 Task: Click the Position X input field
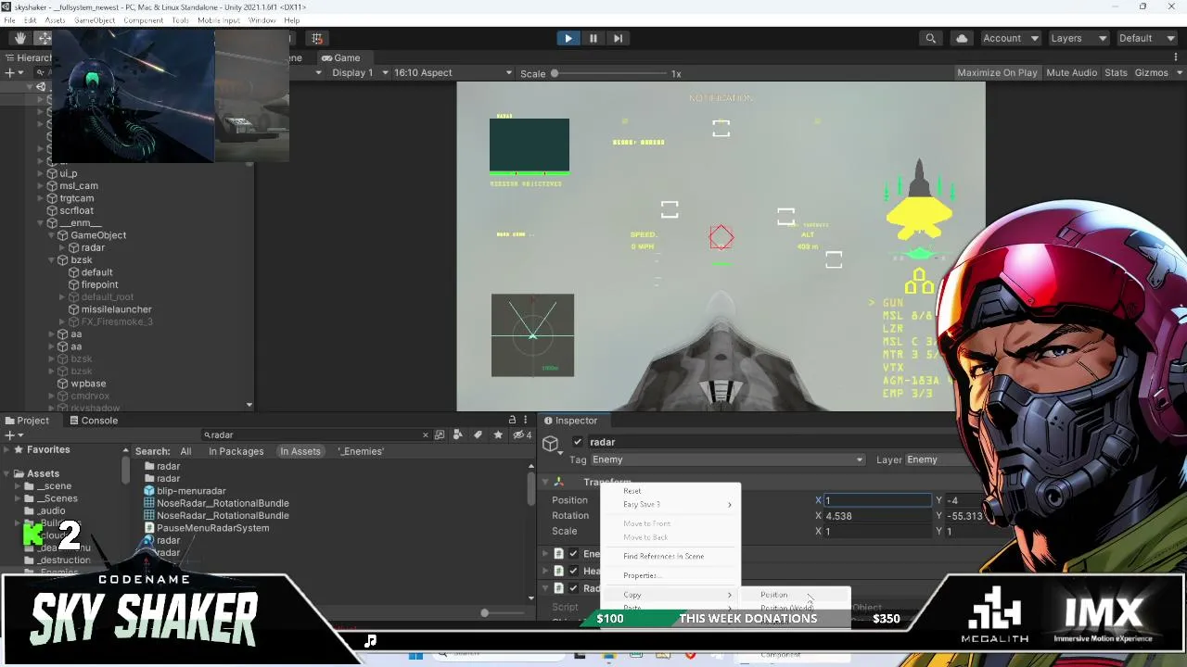[x=876, y=500]
